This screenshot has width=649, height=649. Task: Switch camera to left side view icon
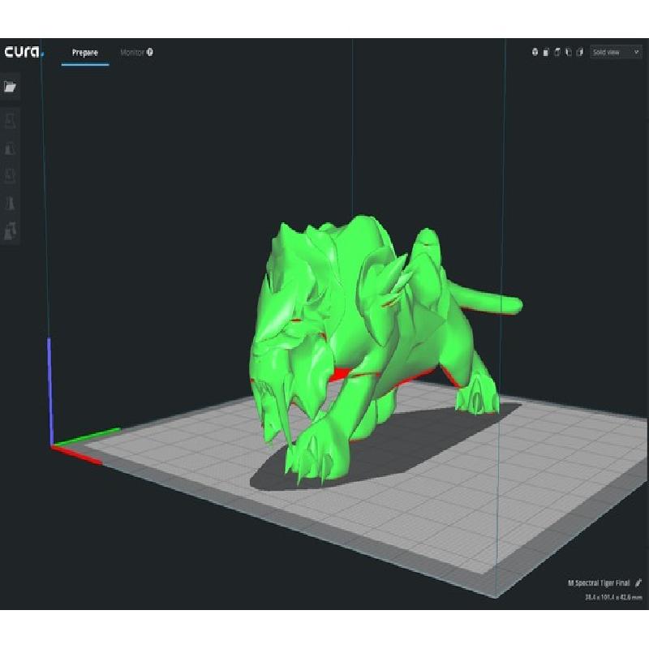pos(569,52)
